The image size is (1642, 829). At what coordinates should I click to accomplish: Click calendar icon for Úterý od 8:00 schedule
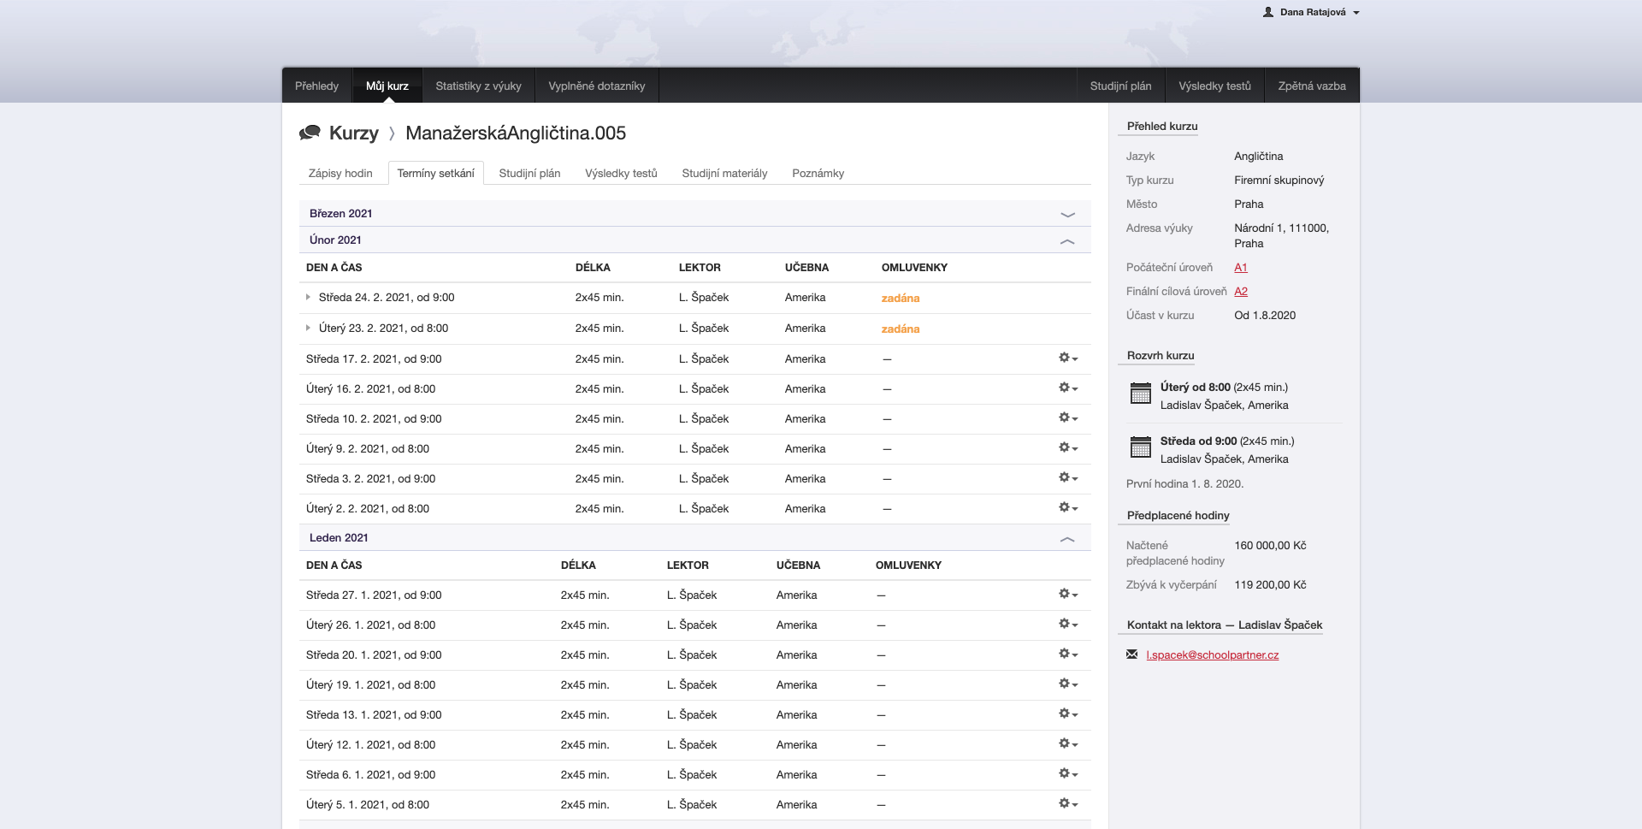coord(1140,394)
